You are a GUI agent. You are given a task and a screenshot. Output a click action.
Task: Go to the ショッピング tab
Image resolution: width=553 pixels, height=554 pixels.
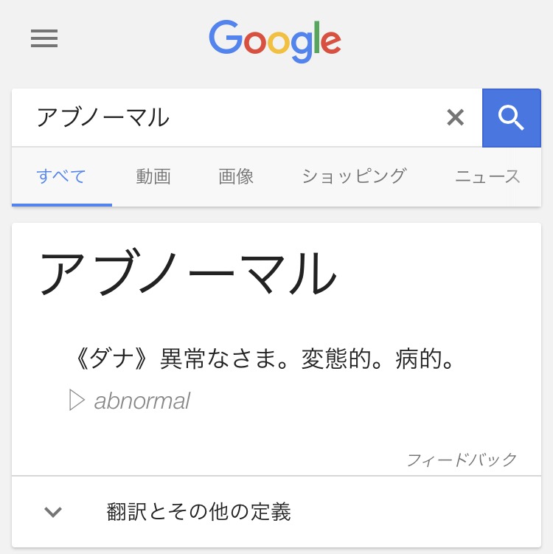click(354, 177)
